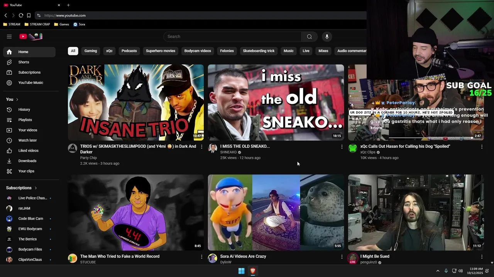Start voice search with microphone icon
The width and height of the screenshot is (494, 277).
[327, 37]
